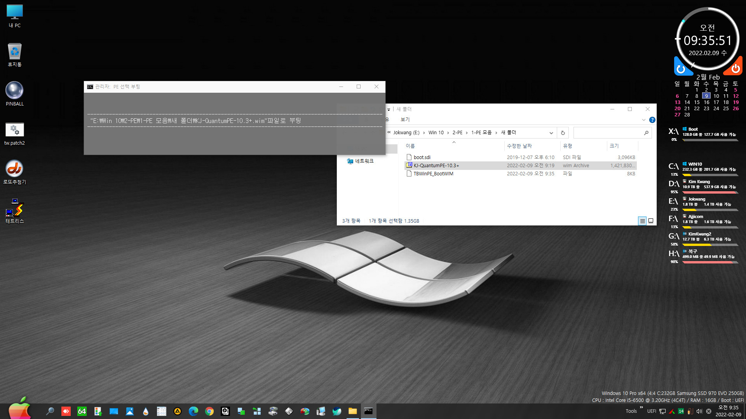
Task: Click the green 14 tray icon
Action: point(681,411)
